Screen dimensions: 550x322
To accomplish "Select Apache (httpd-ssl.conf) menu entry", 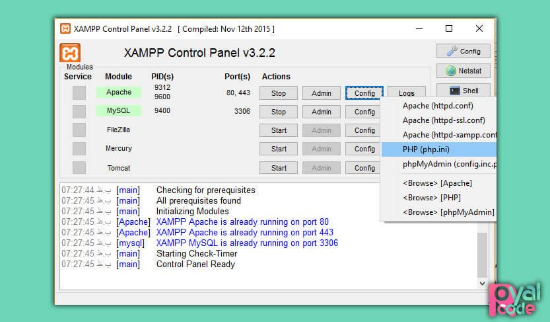I will tap(438, 120).
